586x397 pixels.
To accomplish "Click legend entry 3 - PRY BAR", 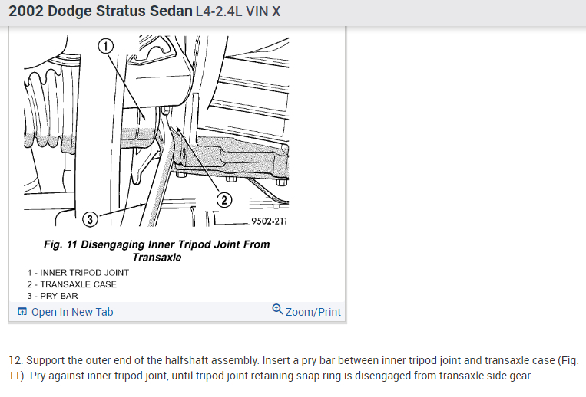I will click(x=52, y=296).
